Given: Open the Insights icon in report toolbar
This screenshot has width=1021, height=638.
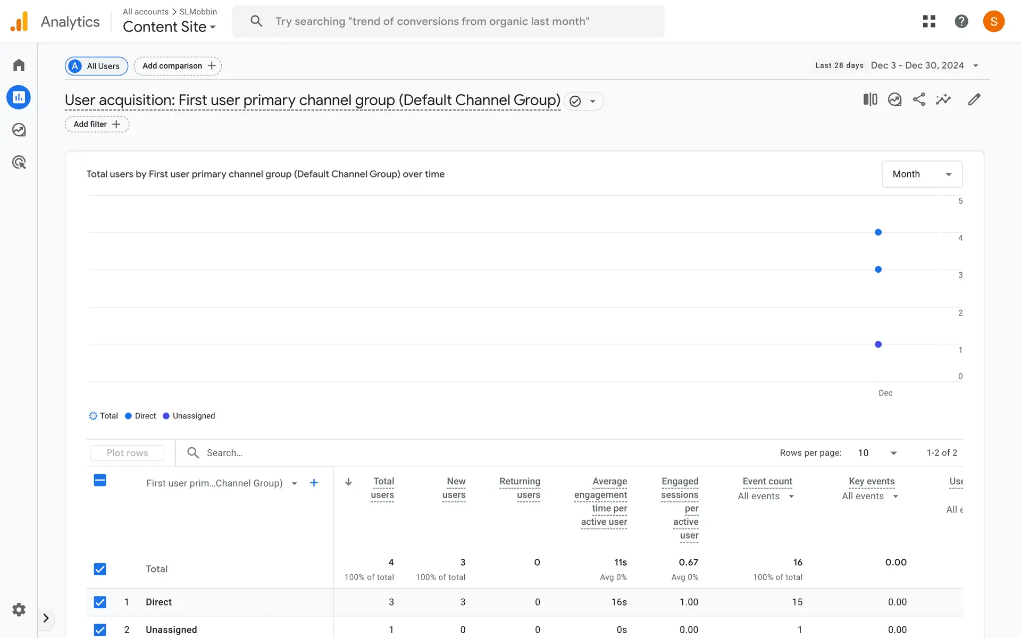Looking at the screenshot, I should tap(943, 99).
